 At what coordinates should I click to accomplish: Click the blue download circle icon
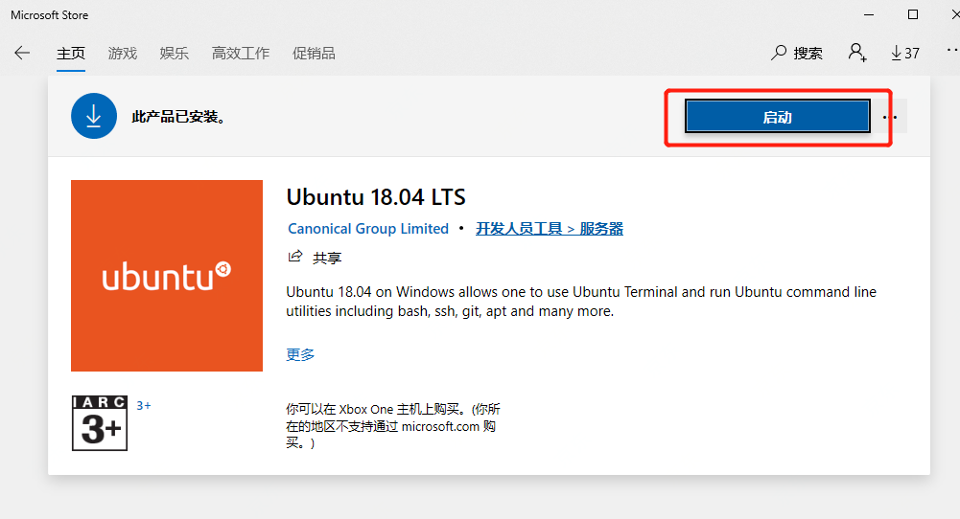click(x=94, y=116)
